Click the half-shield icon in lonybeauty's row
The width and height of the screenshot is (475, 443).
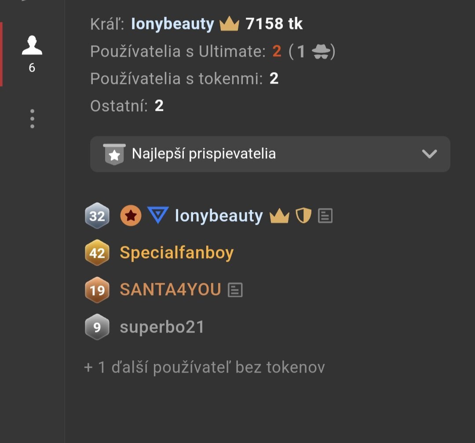(x=303, y=216)
